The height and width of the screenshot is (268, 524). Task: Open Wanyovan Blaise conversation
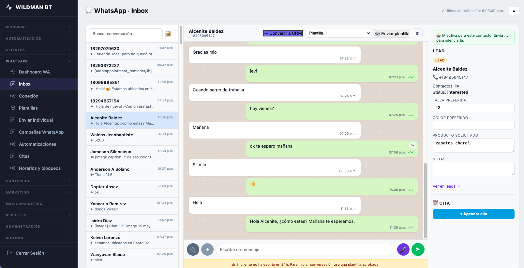coord(132,257)
